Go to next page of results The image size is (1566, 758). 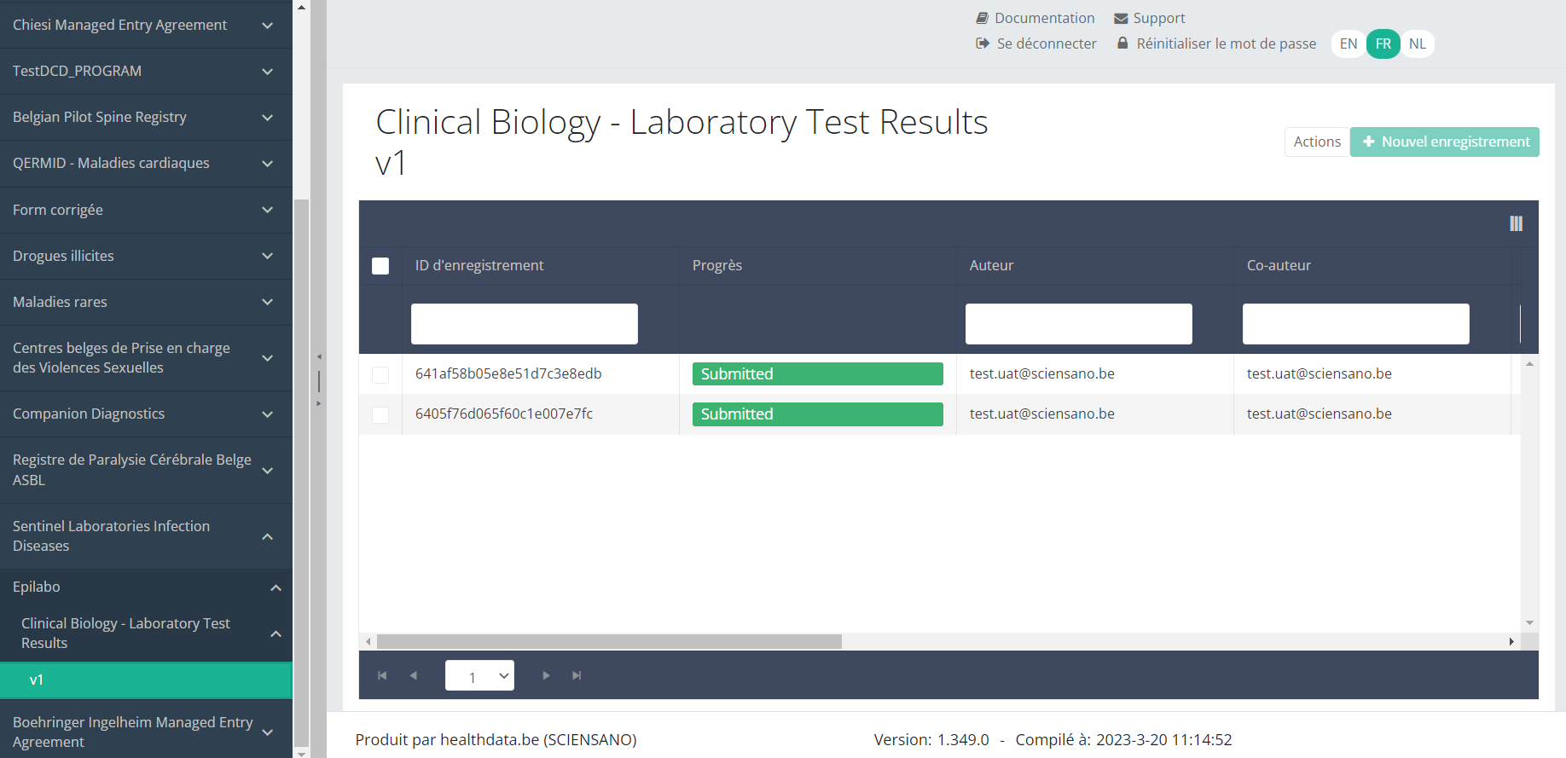[546, 675]
